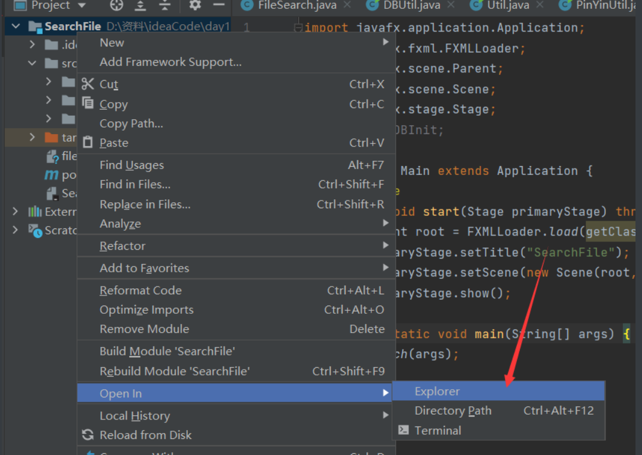Expand Scratches and Consoles node

coord(15,230)
